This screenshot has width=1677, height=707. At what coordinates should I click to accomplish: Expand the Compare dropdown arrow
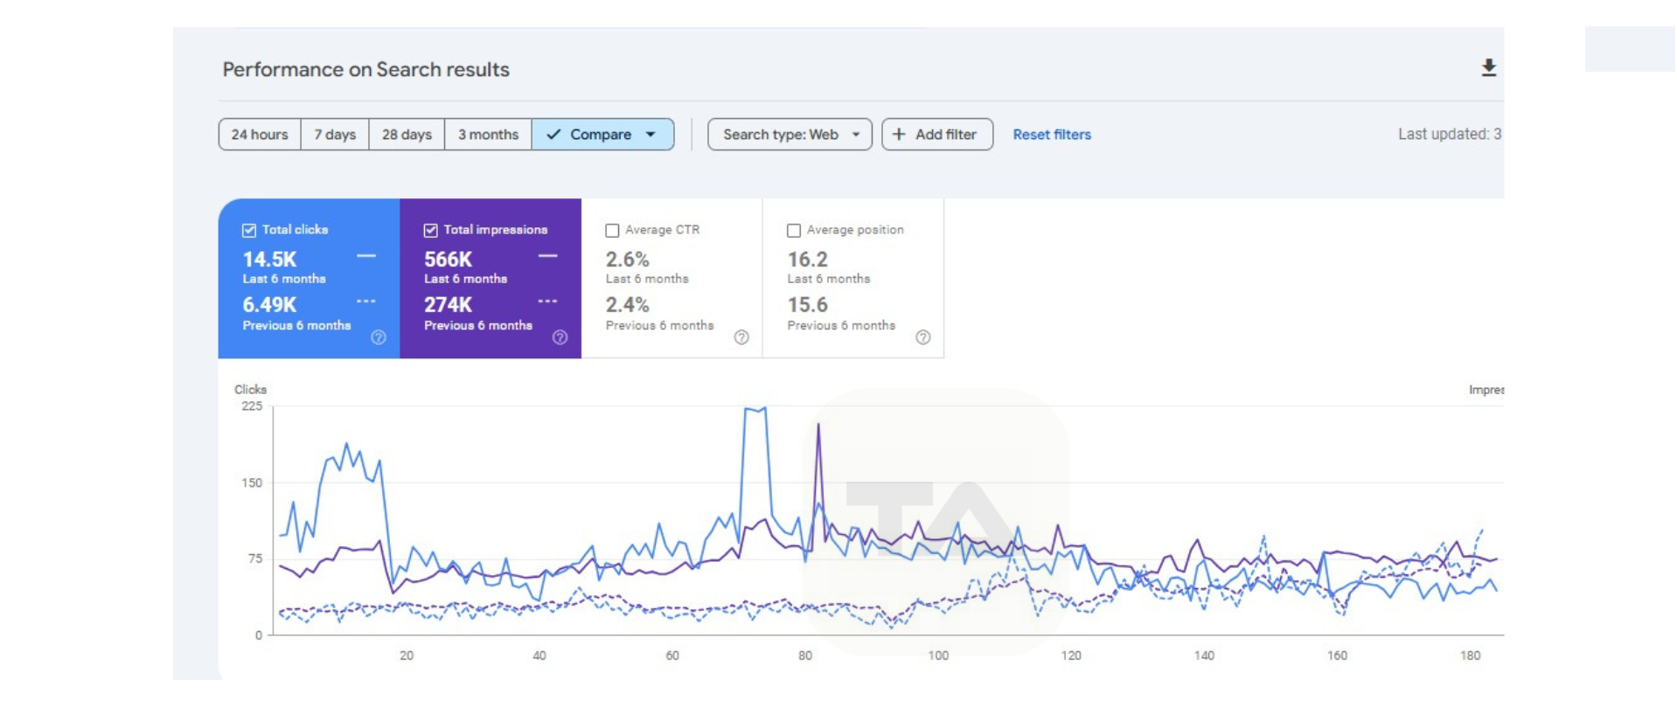651,135
